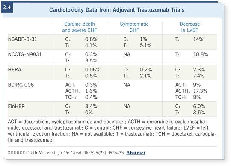Click the Symptomatic CHF column header
The height and width of the screenshot is (166, 231).
[134, 27]
